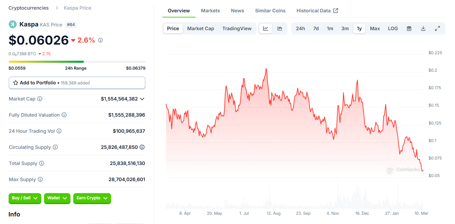
Task: Open the Wallet dropdown
Action: point(57,198)
